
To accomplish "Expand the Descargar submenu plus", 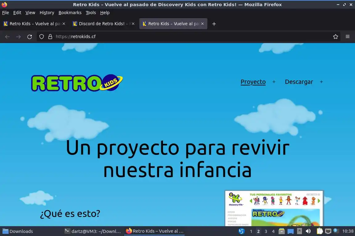I will click(321, 82).
